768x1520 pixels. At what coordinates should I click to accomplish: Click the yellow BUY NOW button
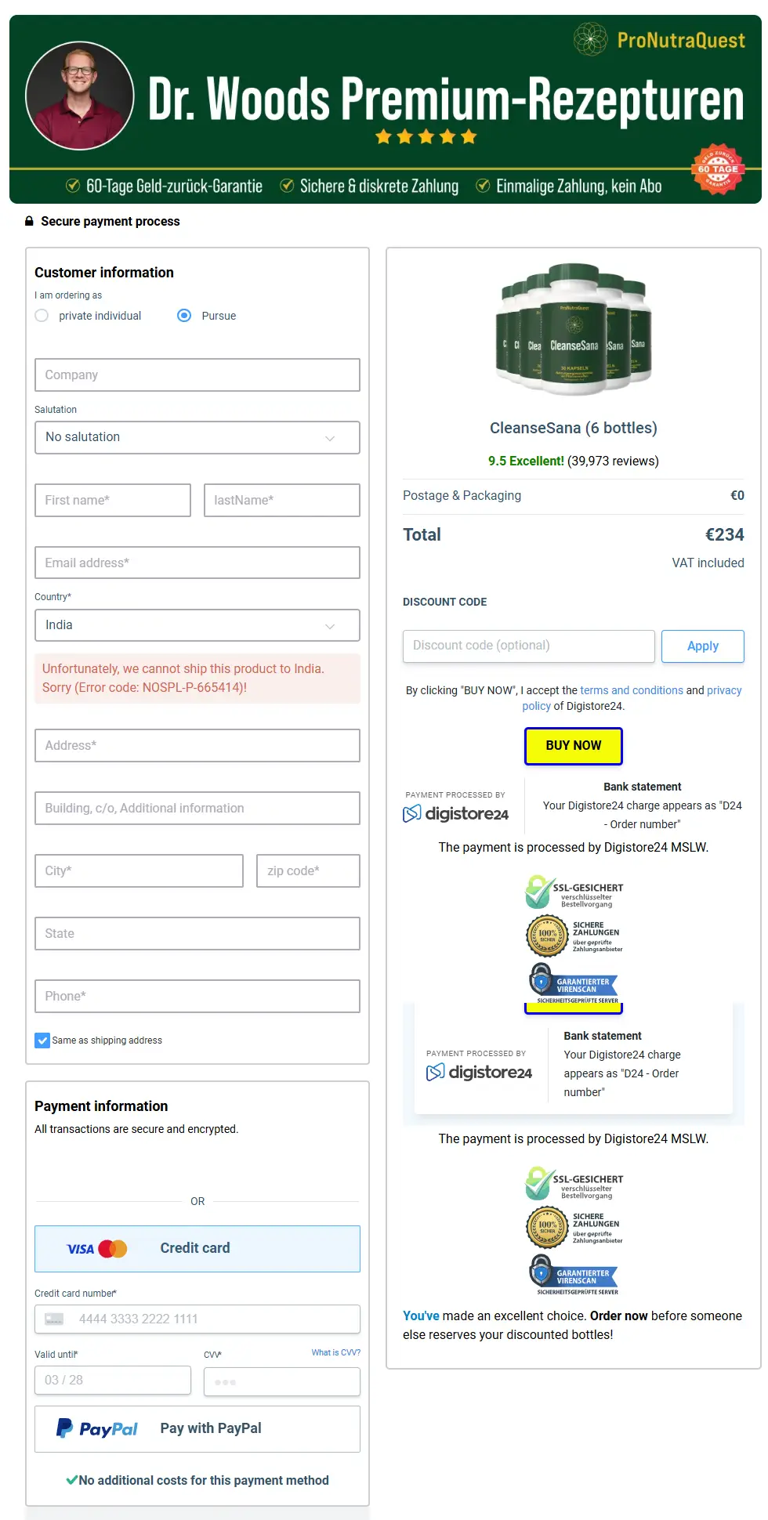[574, 746]
